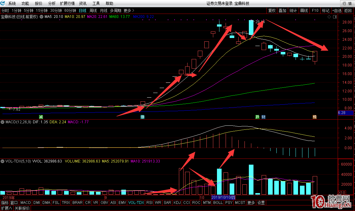Switch to 5分钟 period
This screenshot has height=211, width=355.
tap(28, 11)
